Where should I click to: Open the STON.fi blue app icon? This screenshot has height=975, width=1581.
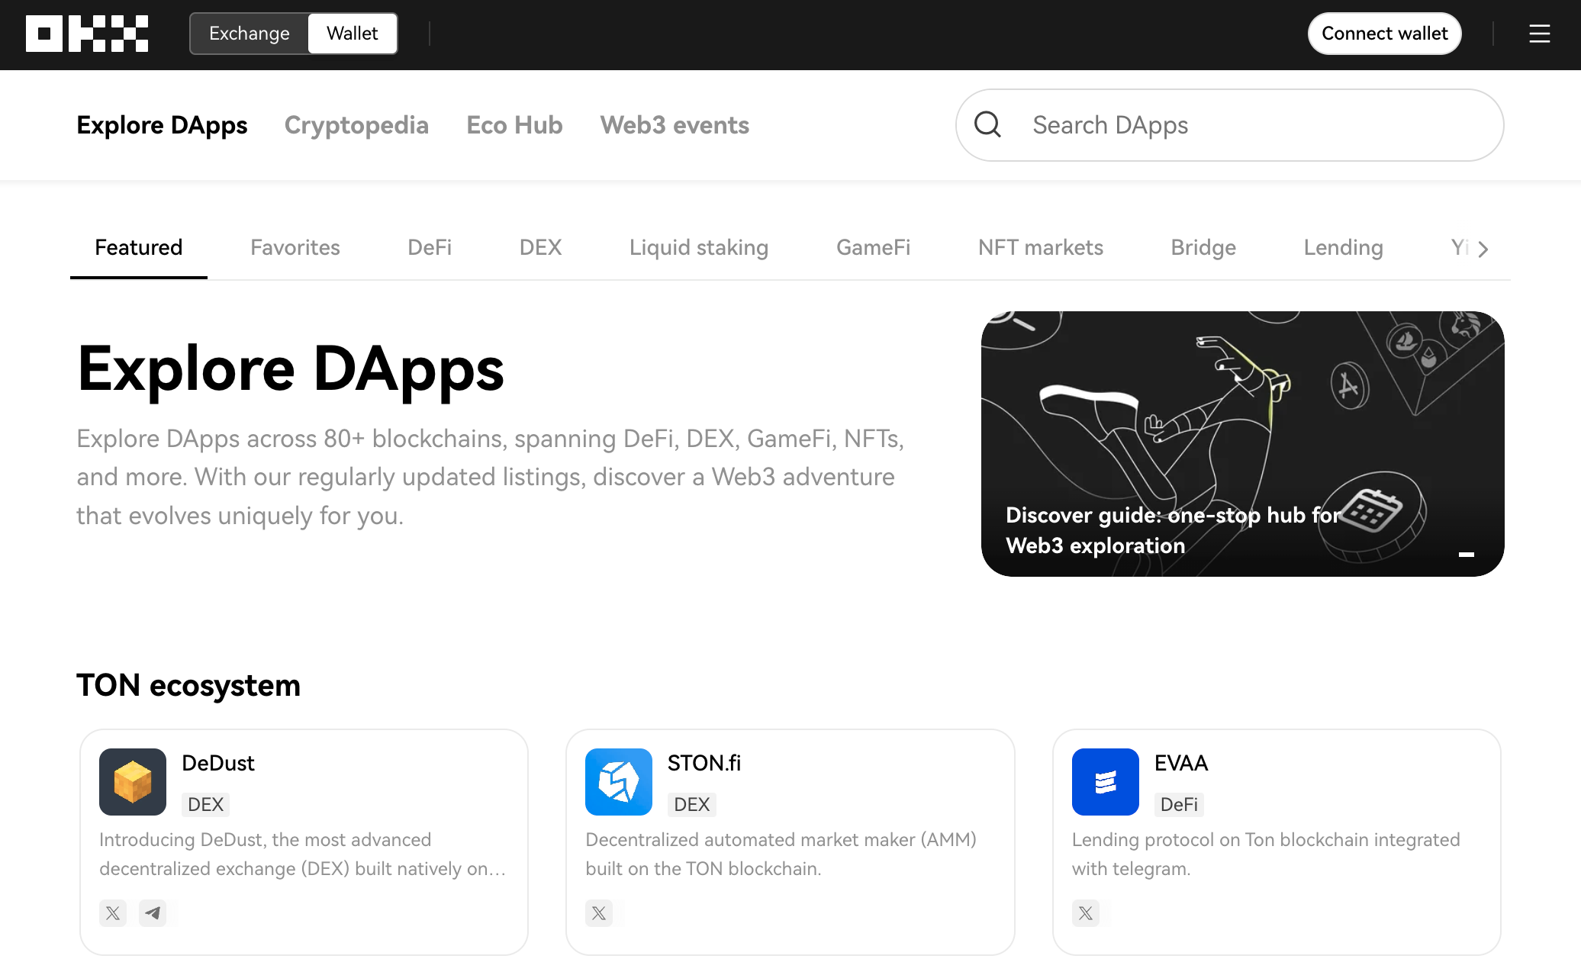click(x=619, y=781)
